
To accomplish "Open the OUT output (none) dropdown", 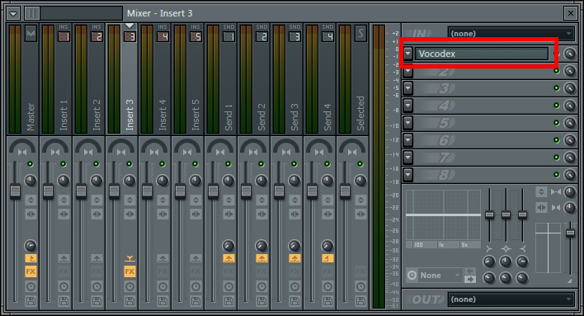I will (x=511, y=299).
